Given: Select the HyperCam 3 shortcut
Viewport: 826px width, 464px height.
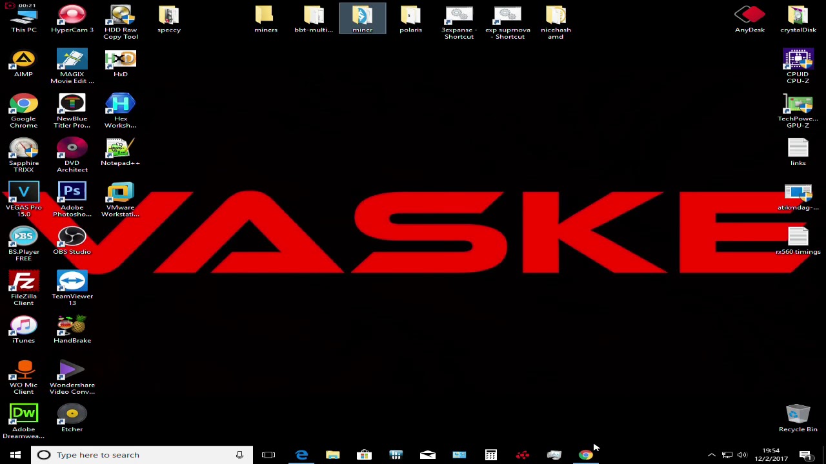Looking at the screenshot, I should tap(72, 19).
